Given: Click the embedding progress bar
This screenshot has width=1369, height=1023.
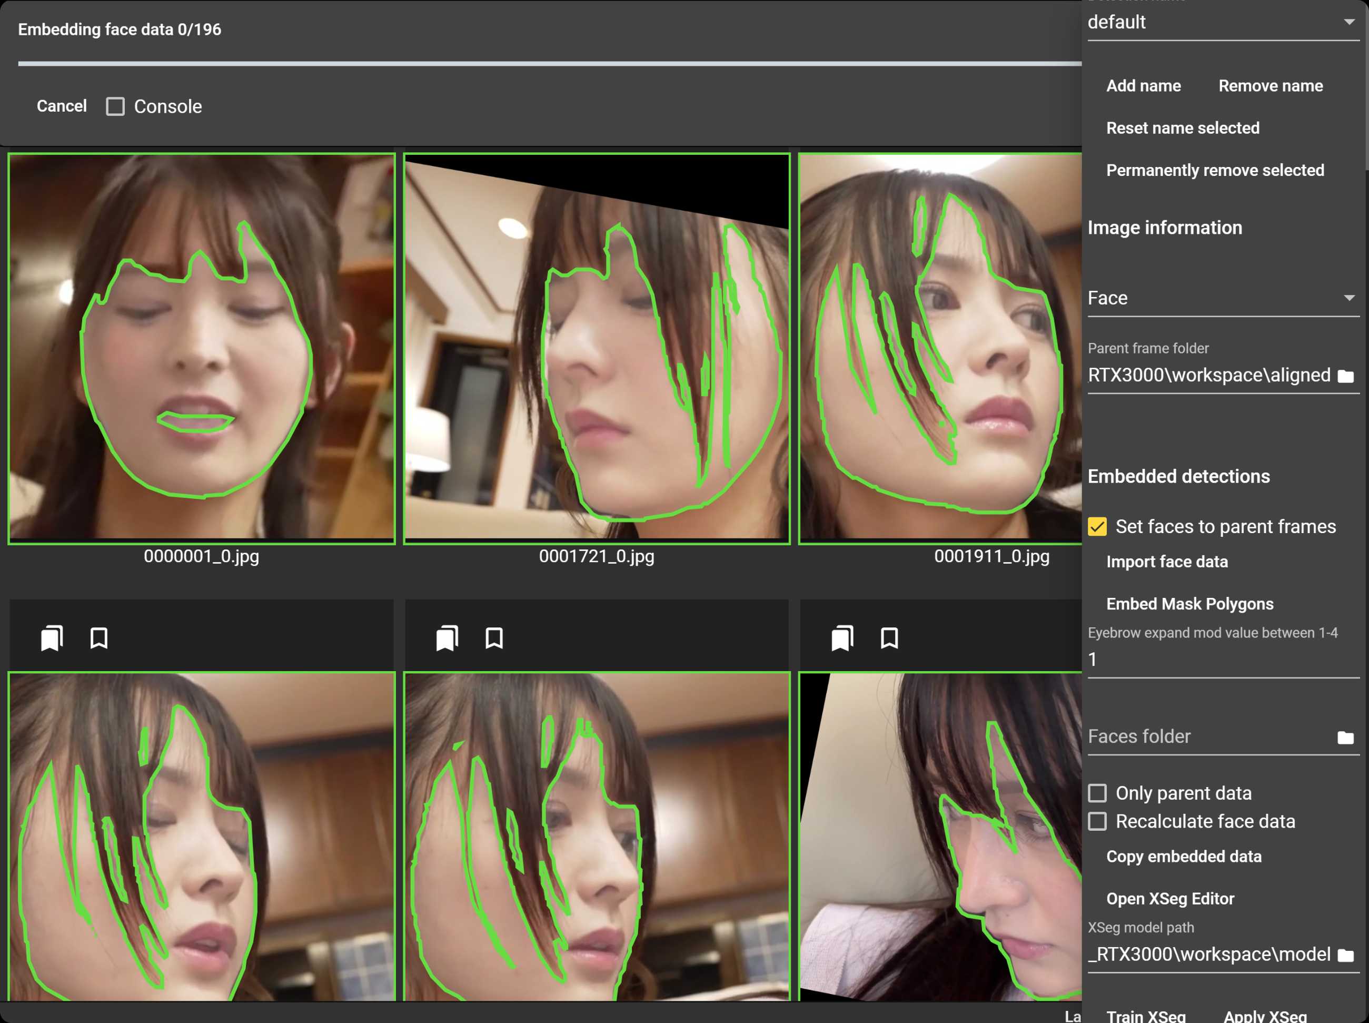Looking at the screenshot, I should click(x=550, y=63).
